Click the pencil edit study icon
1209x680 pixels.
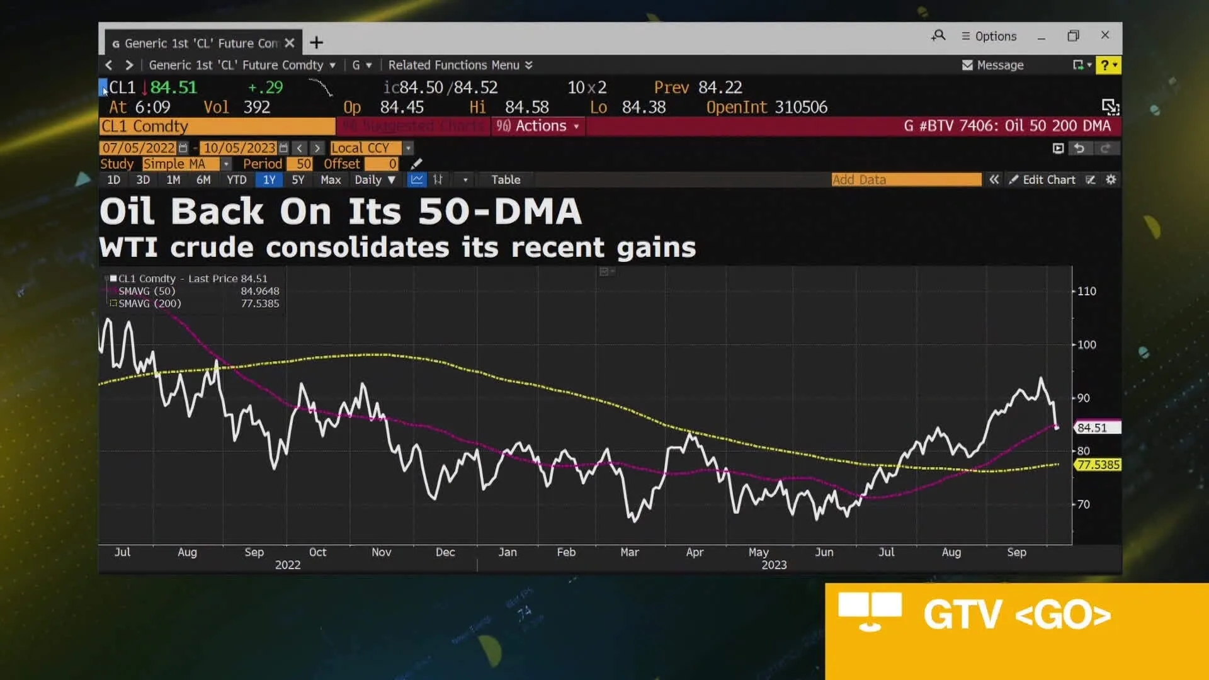pyautogui.click(x=416, y=164)
